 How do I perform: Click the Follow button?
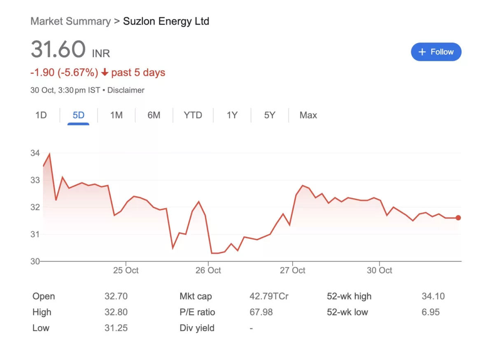pos(436,52)
